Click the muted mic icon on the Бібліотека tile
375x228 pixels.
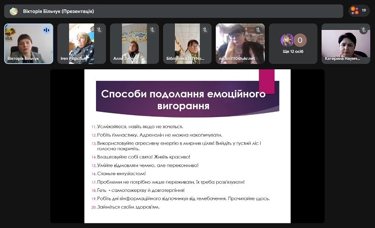[205, 30]
